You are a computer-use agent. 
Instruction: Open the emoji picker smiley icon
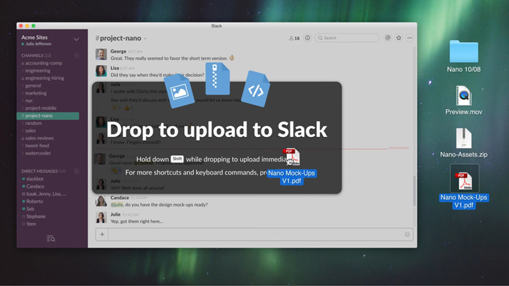tap(407, 235)
